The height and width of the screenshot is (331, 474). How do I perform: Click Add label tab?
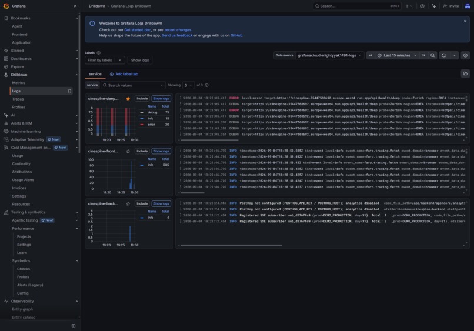pyautogui.click(x=124, y=74)
